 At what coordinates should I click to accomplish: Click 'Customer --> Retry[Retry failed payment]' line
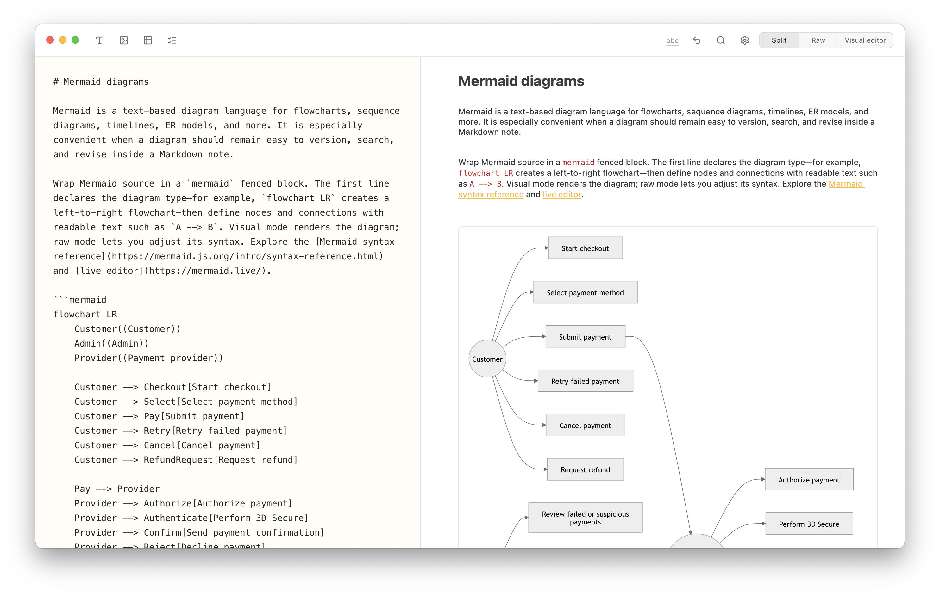pos(181,431)
